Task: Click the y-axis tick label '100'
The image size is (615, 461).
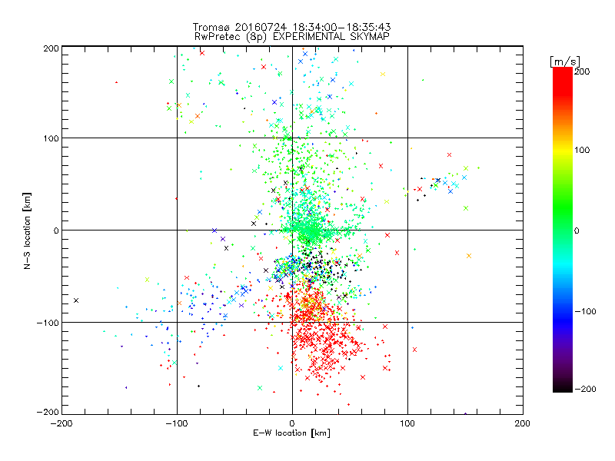Action: click(x=51, y=138)
